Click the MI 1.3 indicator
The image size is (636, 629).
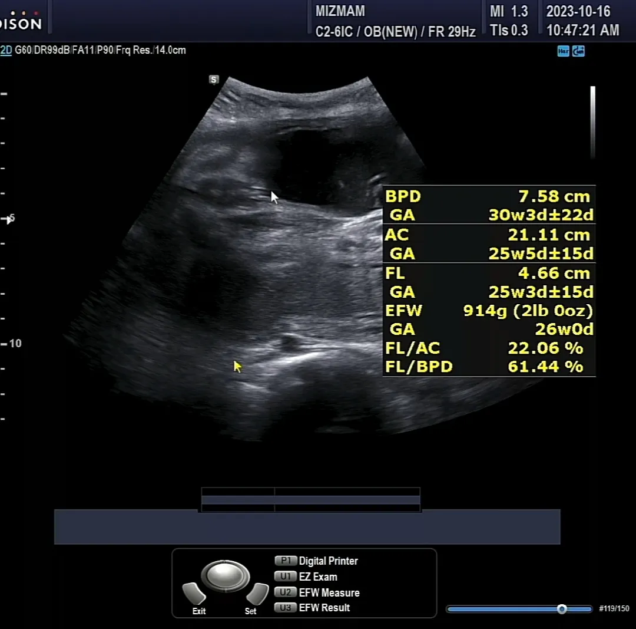(509, 11)
